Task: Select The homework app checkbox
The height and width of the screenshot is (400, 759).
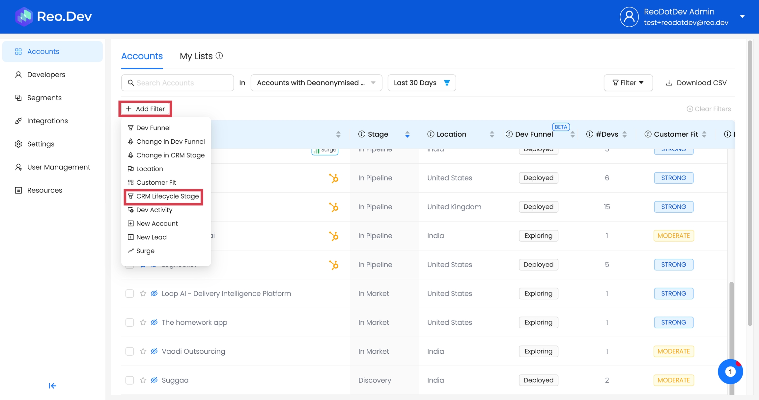Action: pyautogui.click(x=130, y=322)
